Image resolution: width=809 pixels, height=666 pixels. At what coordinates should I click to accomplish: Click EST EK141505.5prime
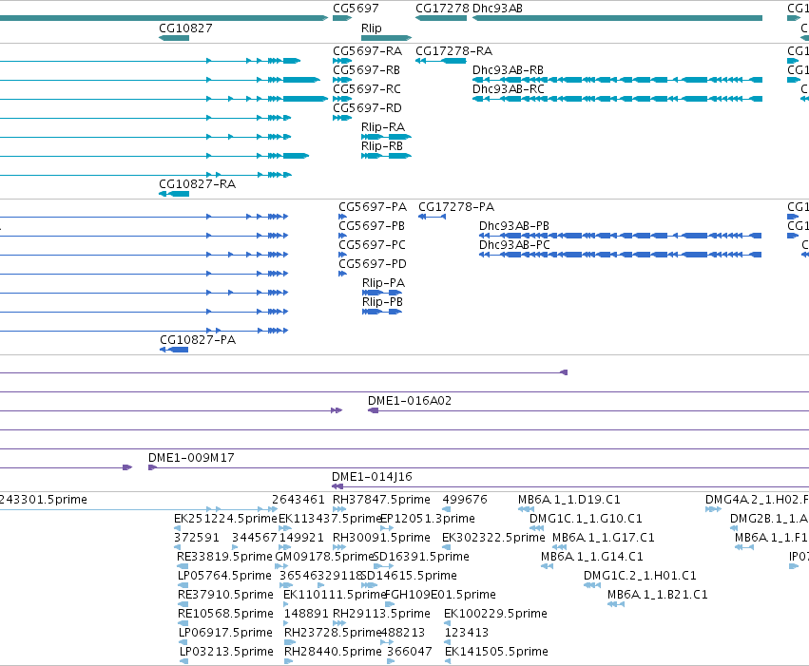tap(496, 652)
